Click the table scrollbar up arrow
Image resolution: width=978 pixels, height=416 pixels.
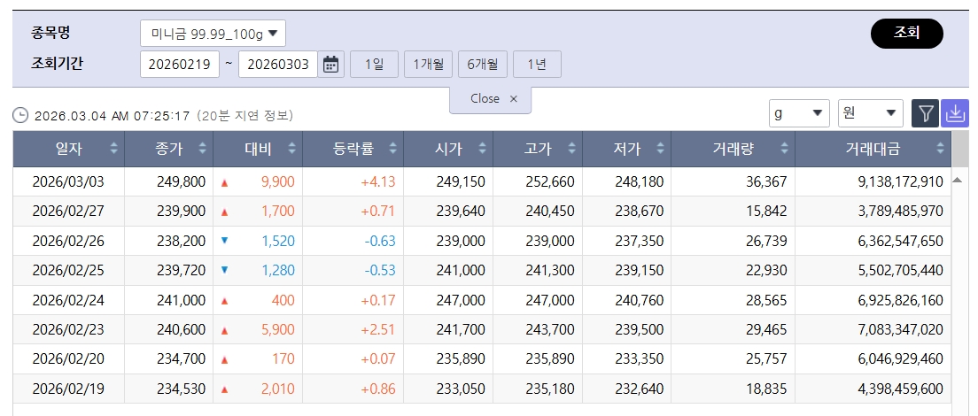[957, 181]
